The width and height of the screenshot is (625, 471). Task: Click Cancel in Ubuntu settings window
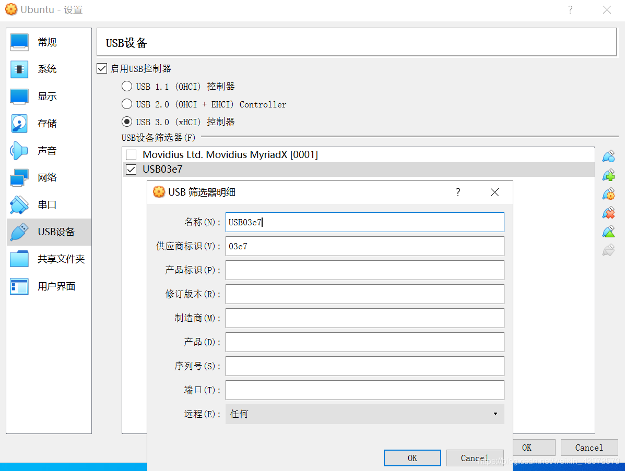coord(589,448)
